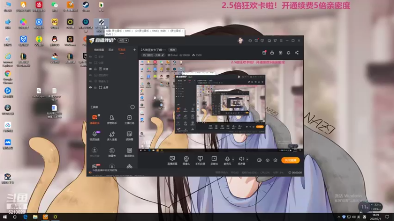Toggle the preview eye icon near settings
The image size is (394, 221).
click(x=267, y=160)
